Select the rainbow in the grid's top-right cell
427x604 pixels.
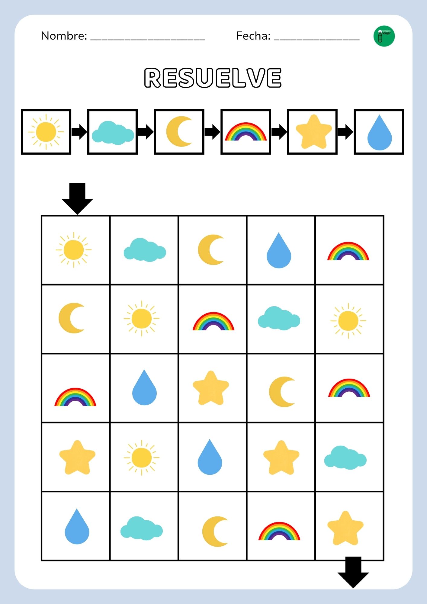tap(348, 251)
